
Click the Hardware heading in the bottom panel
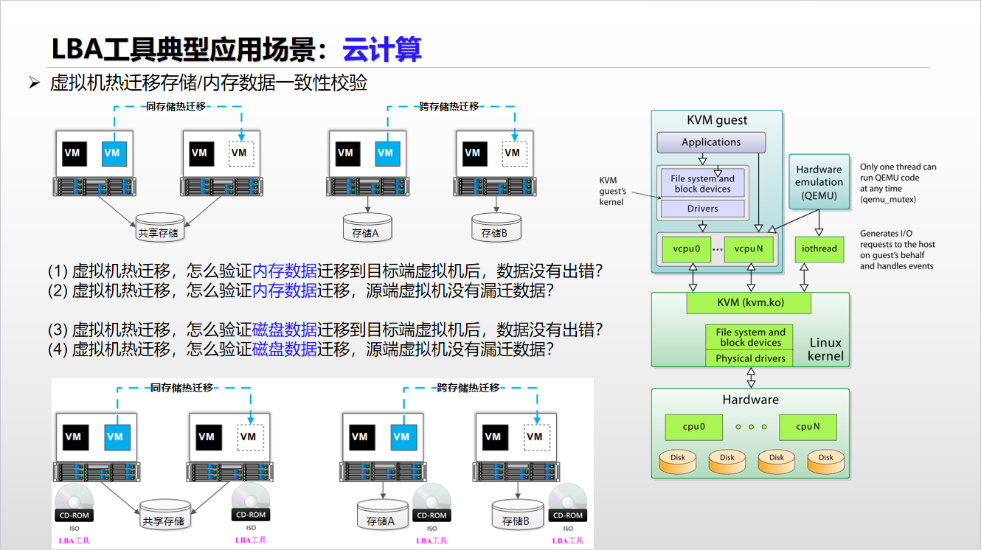pos(750,400)
